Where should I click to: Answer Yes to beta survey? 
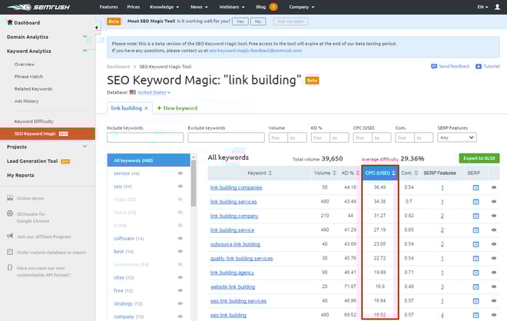click(x=240, y=22)
